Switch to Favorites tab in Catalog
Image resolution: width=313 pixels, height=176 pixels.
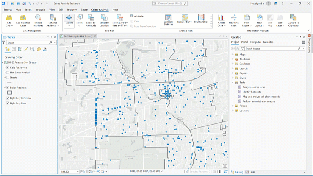point(268,42)
